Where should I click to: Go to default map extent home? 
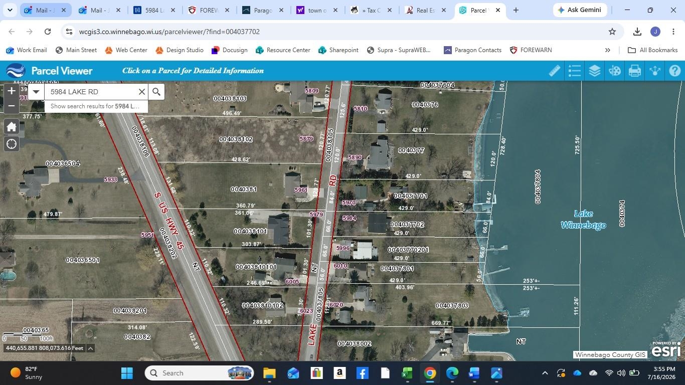coord(12,127)
